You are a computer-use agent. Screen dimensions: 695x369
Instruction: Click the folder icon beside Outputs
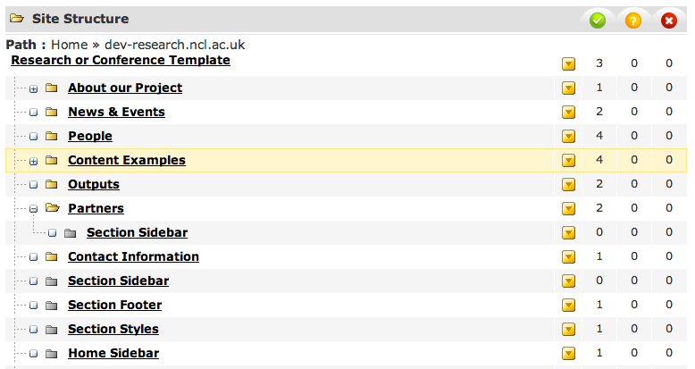[x=51, y=185]
